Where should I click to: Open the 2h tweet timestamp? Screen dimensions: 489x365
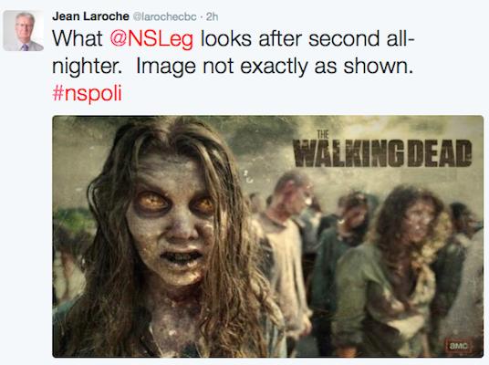pyautogui.click(x=212, y=16)
